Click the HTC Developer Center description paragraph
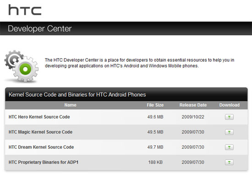This screenshot has width=252, height=176. click(x=139, y=63)
